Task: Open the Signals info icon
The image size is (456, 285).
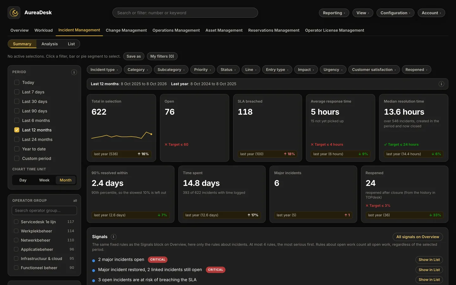Action: click(114, 237)
